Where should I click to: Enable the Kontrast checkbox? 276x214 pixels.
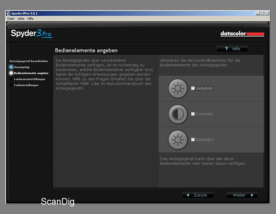pos(193,114)
